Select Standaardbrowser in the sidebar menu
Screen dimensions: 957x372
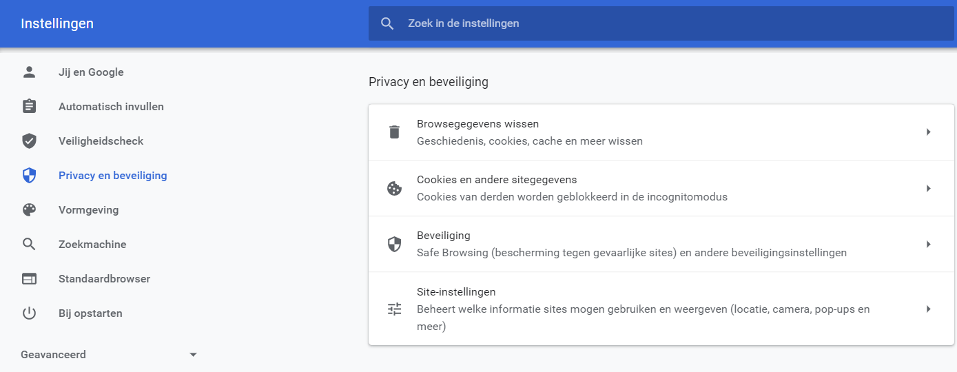coord(104,279)
